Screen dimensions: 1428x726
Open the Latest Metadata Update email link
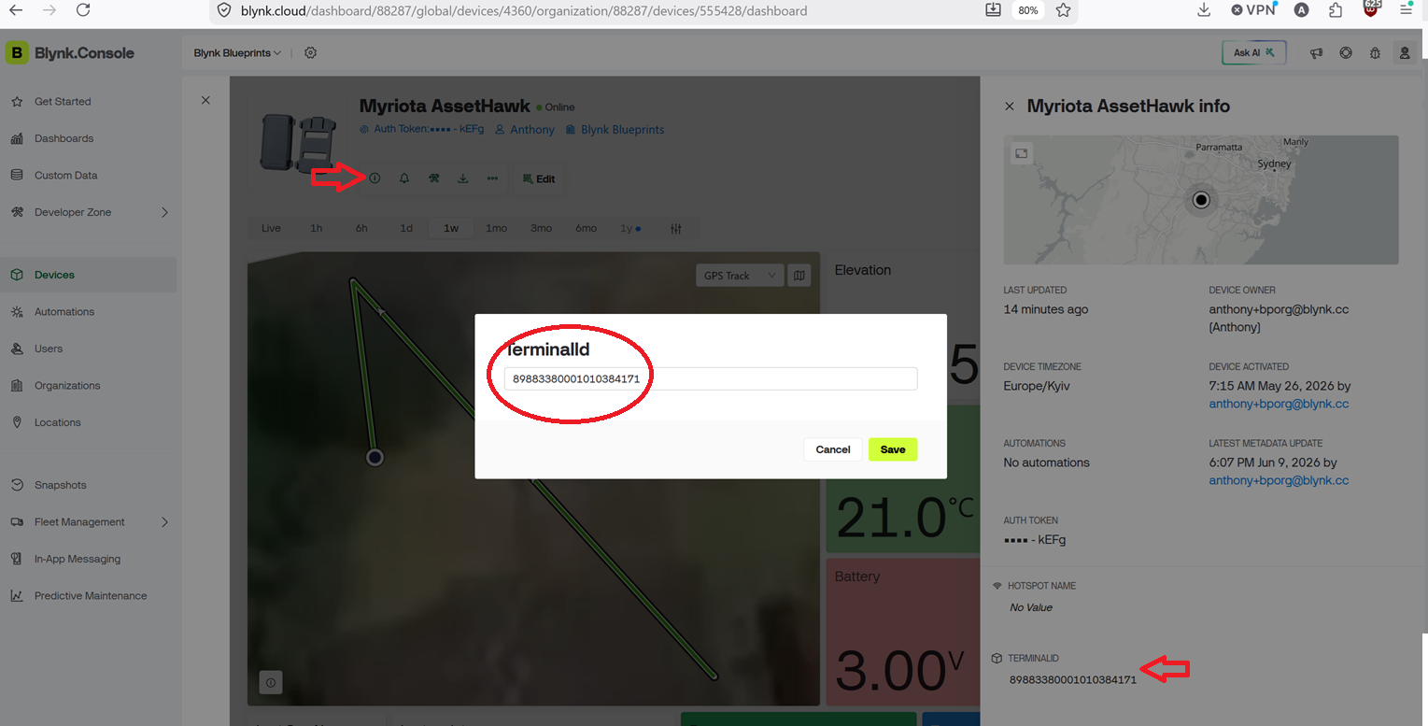(1279, 480)
